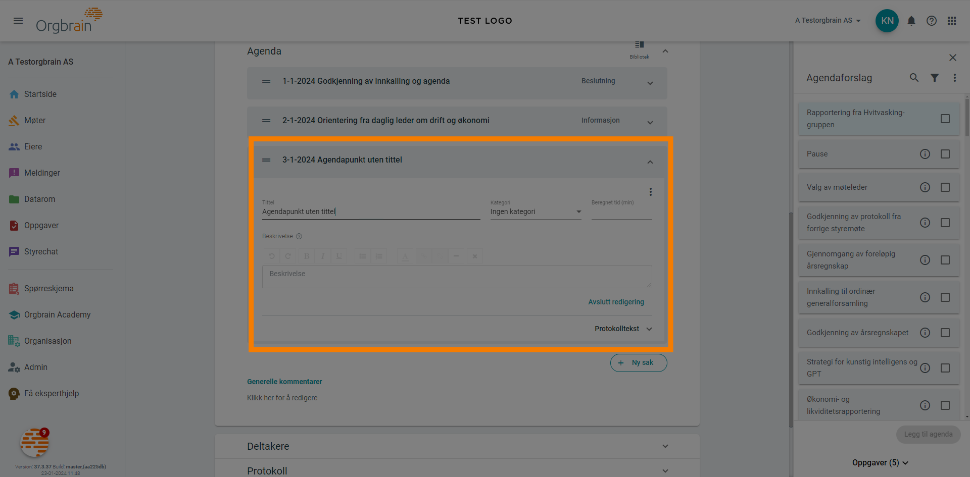Click the redo button in description editor

[288, 256]
